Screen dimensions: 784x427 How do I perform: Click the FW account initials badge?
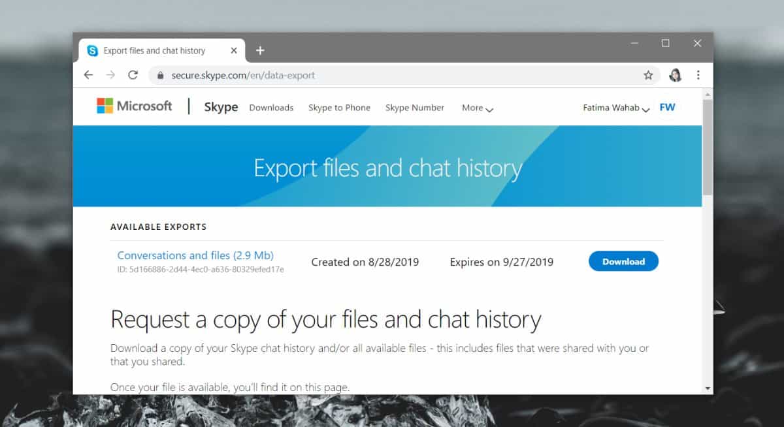667,107
